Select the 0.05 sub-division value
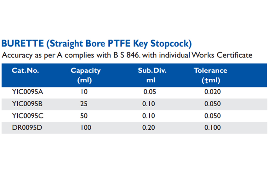The image size is (269, 195). (150, 92)
